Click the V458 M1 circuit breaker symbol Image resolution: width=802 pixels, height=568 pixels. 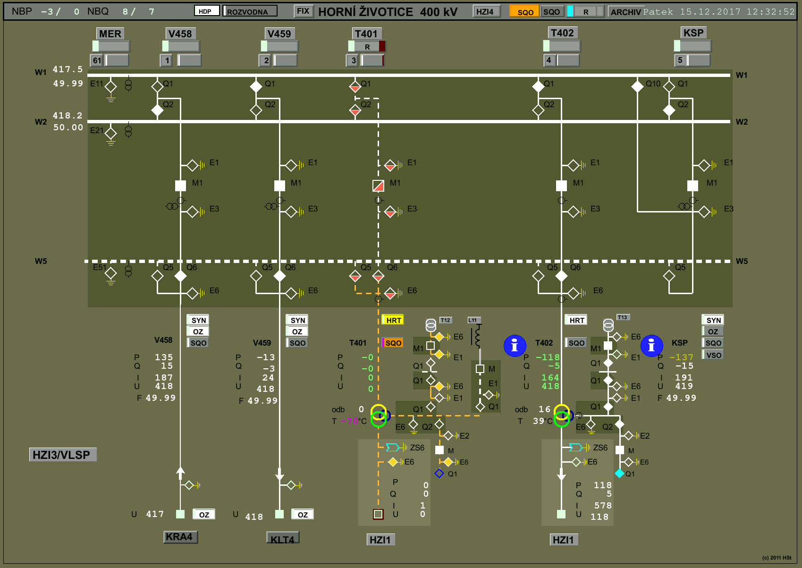point(180,186)
